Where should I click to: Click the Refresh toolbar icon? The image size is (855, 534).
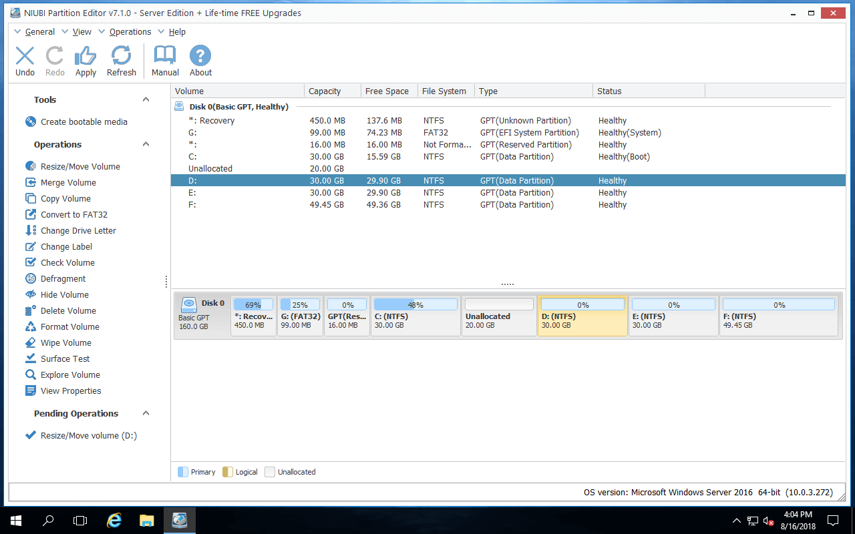coord(121,61)
